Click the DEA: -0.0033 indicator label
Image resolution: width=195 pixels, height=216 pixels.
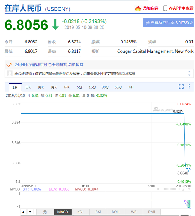(59, 189)
